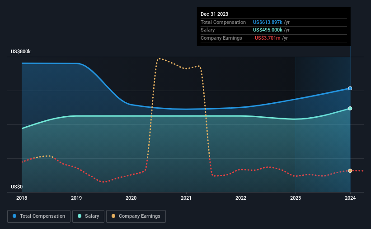
Task: Click the 2021 x-axis label
Action: [186, 198]
